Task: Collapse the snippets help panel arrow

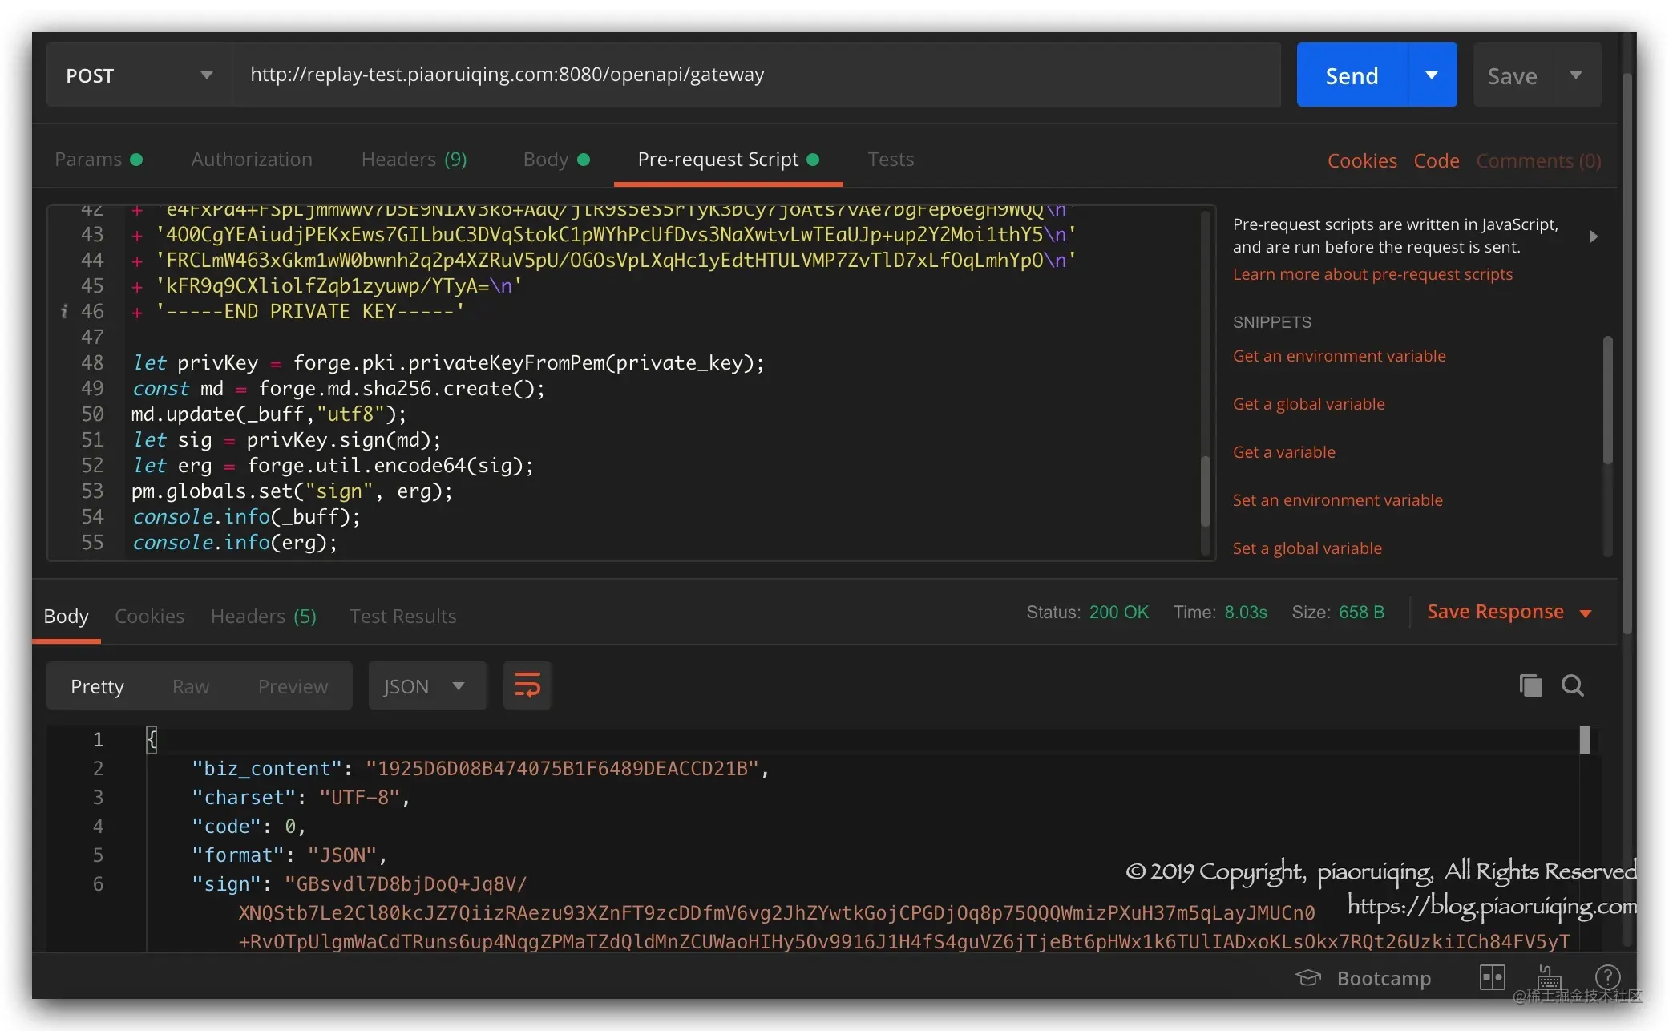Action: pos(1594,237)
